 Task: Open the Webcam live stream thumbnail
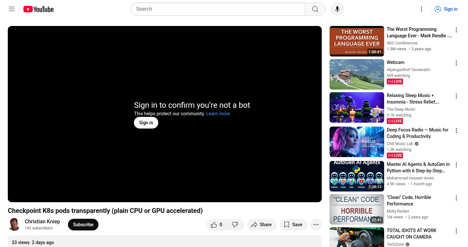tap(357, 74)
